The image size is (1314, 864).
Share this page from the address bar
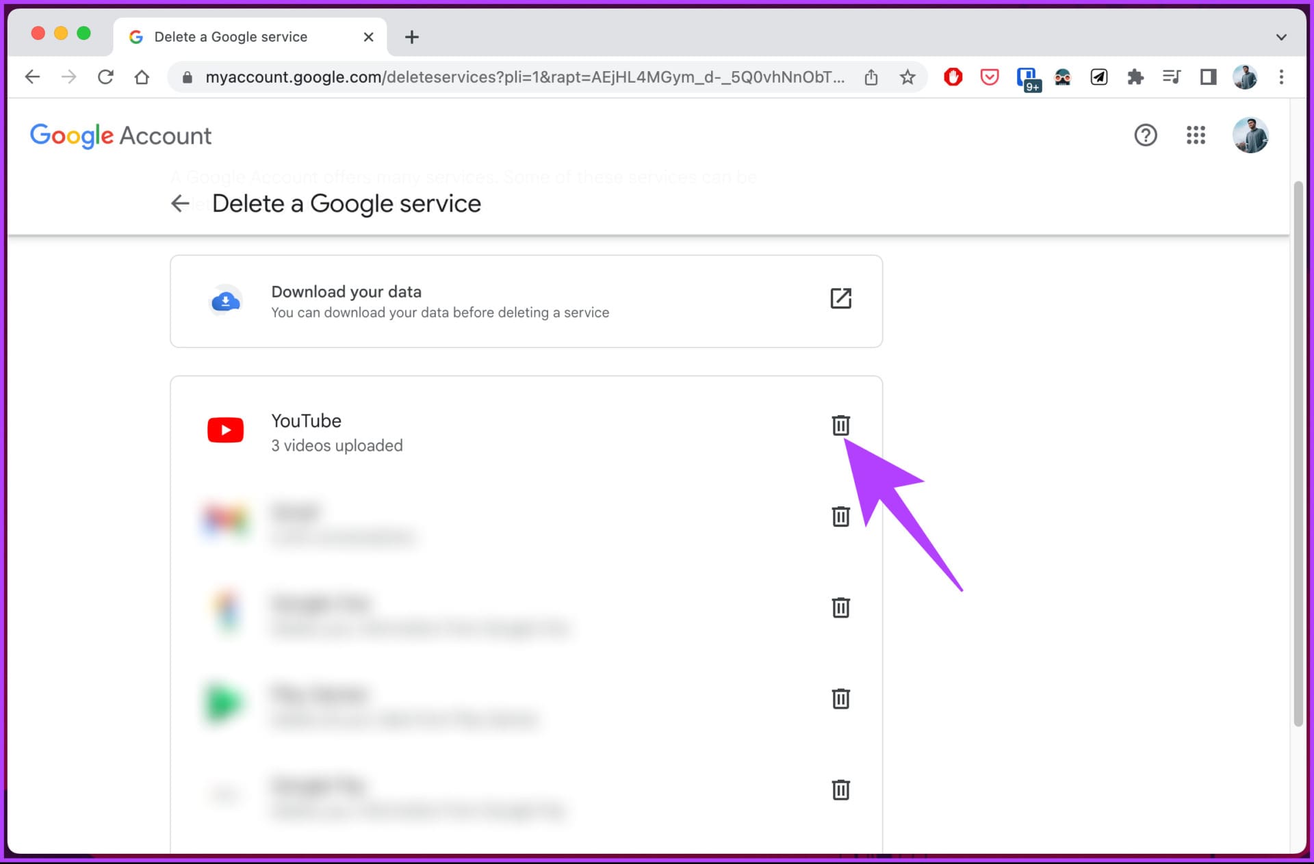point(871,77)
